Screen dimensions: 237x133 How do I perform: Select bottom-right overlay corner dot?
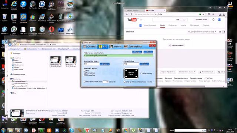click(136, 77)
